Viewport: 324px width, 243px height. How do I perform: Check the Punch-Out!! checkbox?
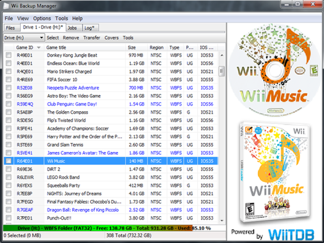pyautogui.click(x=8, y=218)
